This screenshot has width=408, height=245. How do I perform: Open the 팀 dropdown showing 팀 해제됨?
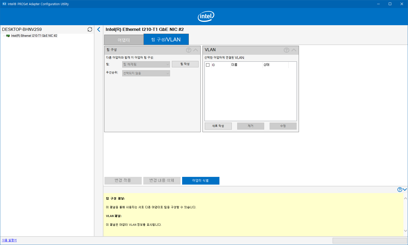146,64
